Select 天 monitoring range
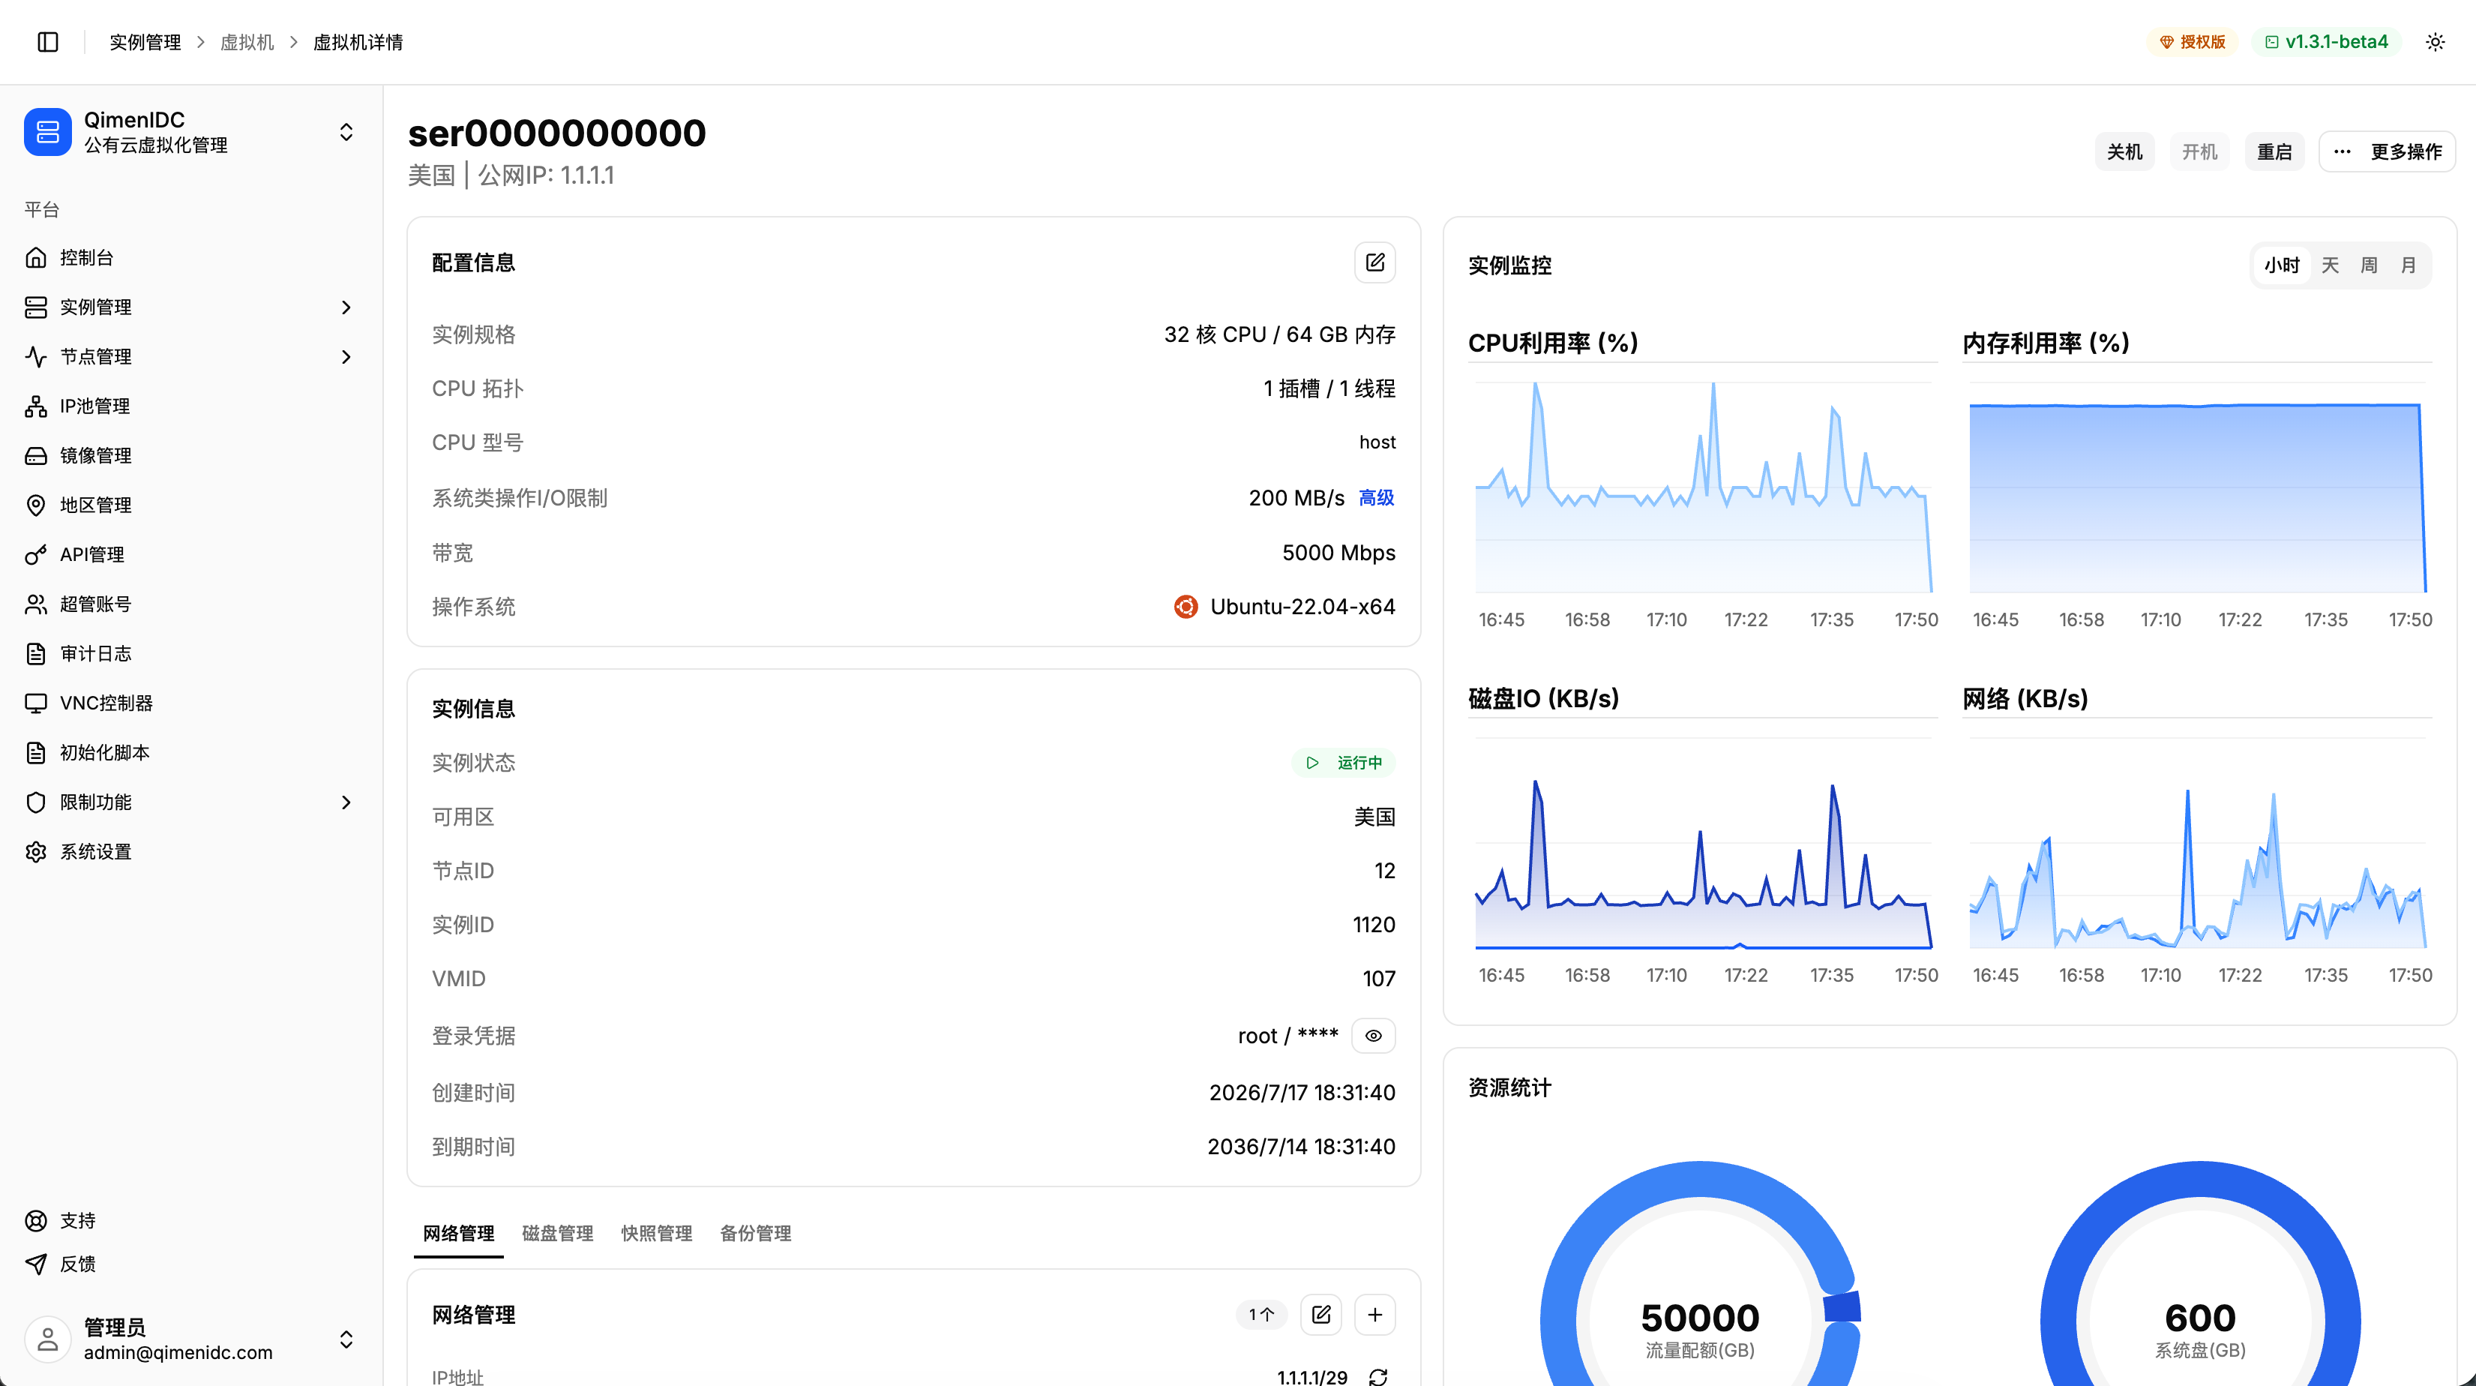The image size is (2476, 1386). pos(2330,265)
